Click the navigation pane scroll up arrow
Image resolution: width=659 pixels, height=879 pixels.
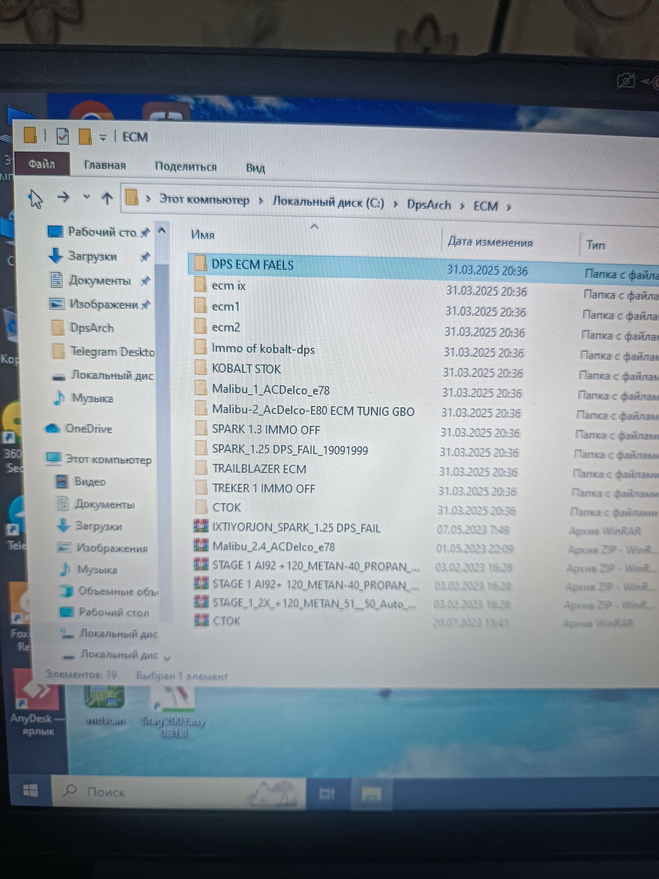[x=162, y=230]
